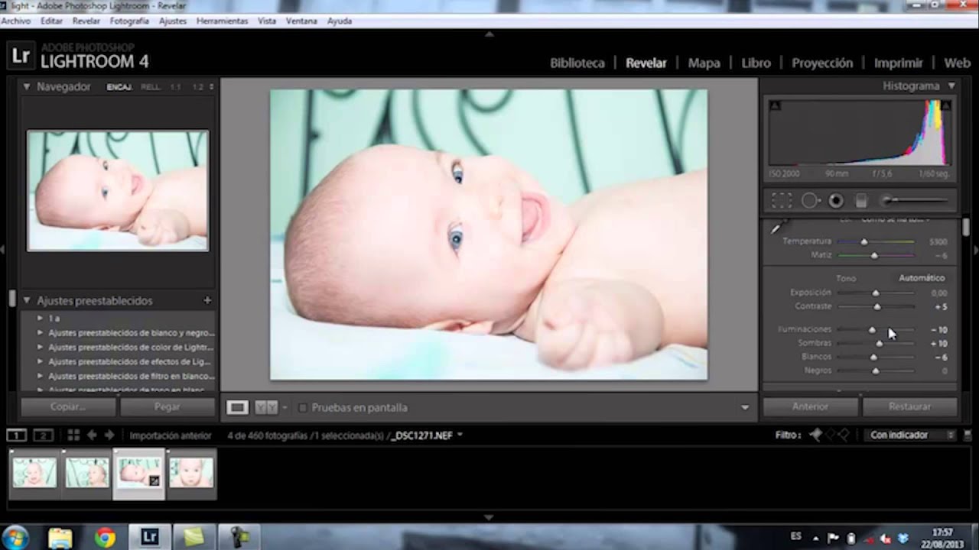Viewport: 979px width, 550px height.
Task: Collapse the Histograma panel
Action: click(951, 86)
